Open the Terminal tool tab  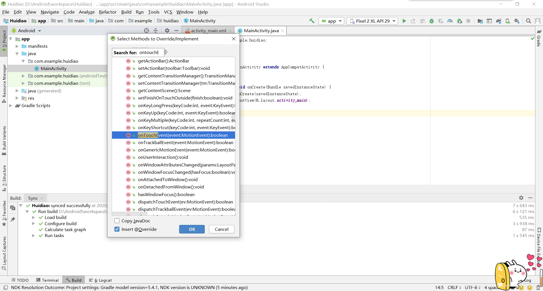coord(48,280)
